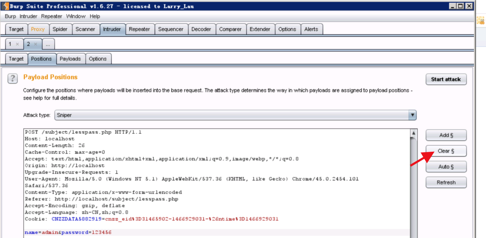486x238 pixels.
Task: Open the Burp menu
Action: coord(10,16)
